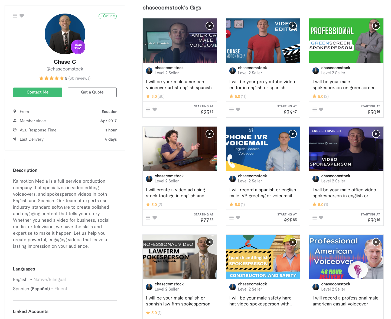The width and height of the screenshot is (391, 319).
Task: Open the Professional Greenscreen Spokesperson thumbnail
Action: [x=346, y=41]
